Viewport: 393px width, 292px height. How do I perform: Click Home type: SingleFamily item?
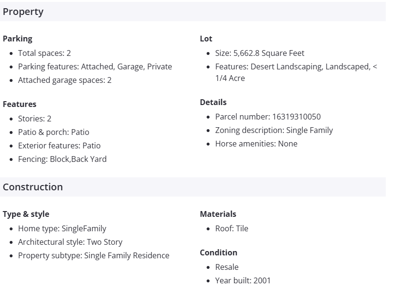tap(62, 228)
